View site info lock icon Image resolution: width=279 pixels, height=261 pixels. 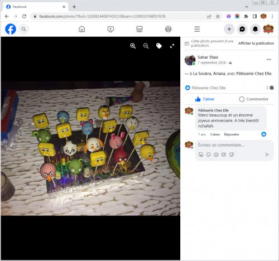tap(35, 16)
